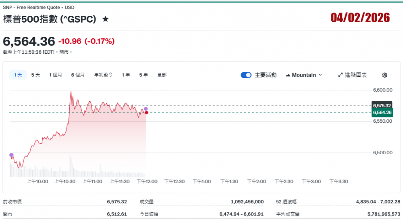Select the 1天 range tab
Viewport: 403px width, 224px height.
click(x=18, y=75)
